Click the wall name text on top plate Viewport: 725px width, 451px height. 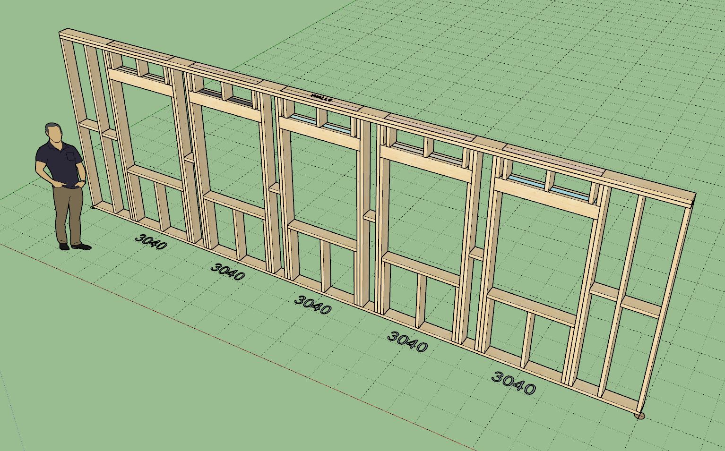(x=321, y=98)
